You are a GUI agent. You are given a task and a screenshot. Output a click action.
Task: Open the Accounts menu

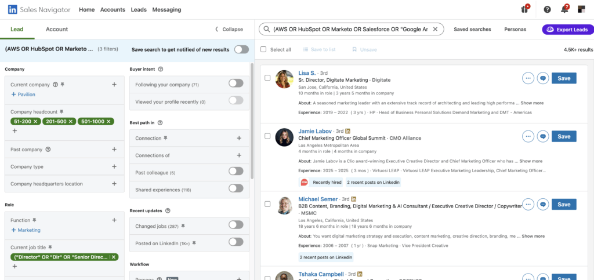pyautogui.click(x=113, y=9)
